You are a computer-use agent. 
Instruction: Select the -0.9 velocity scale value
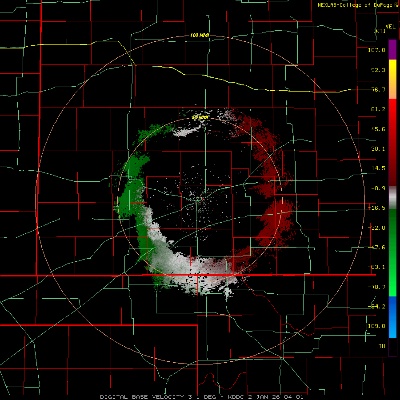(378, 188)
